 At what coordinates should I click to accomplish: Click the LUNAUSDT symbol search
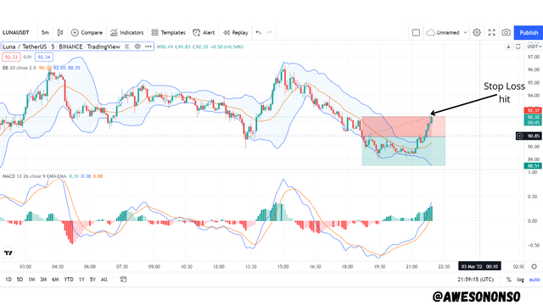tap(16, 32)
